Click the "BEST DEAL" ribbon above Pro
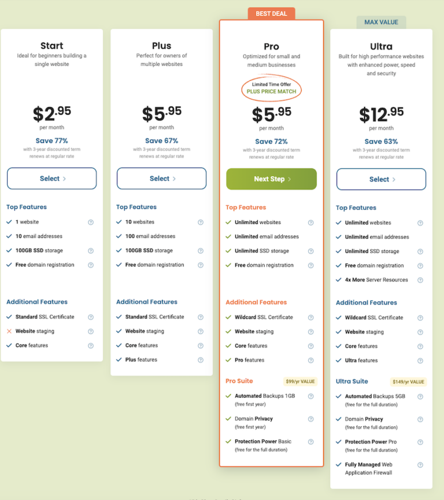This screenshot has height=500, width=444. 271,13
